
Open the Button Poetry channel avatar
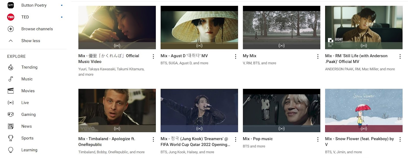(11, 5)
